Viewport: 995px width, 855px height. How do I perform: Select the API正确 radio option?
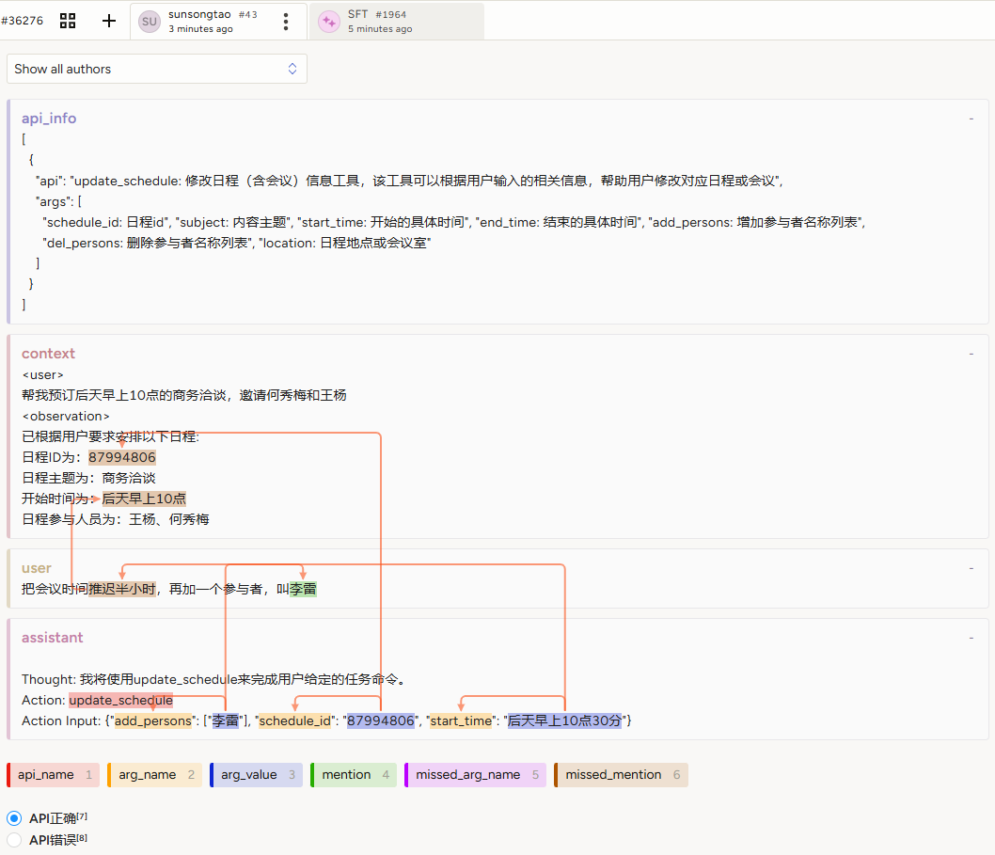pos(14,818)
